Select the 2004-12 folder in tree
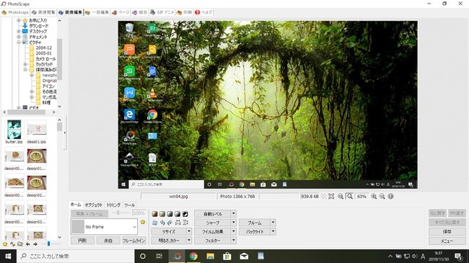 [44, 48]
